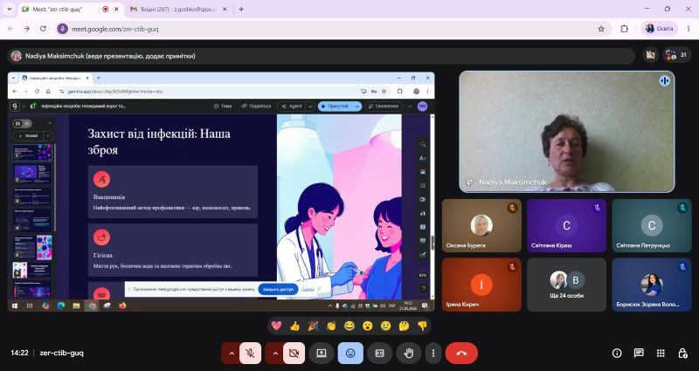Click the search magnifier in Gamma right toolbar
Viewport: 699px width, 371px height.
(x=423, y=144)
